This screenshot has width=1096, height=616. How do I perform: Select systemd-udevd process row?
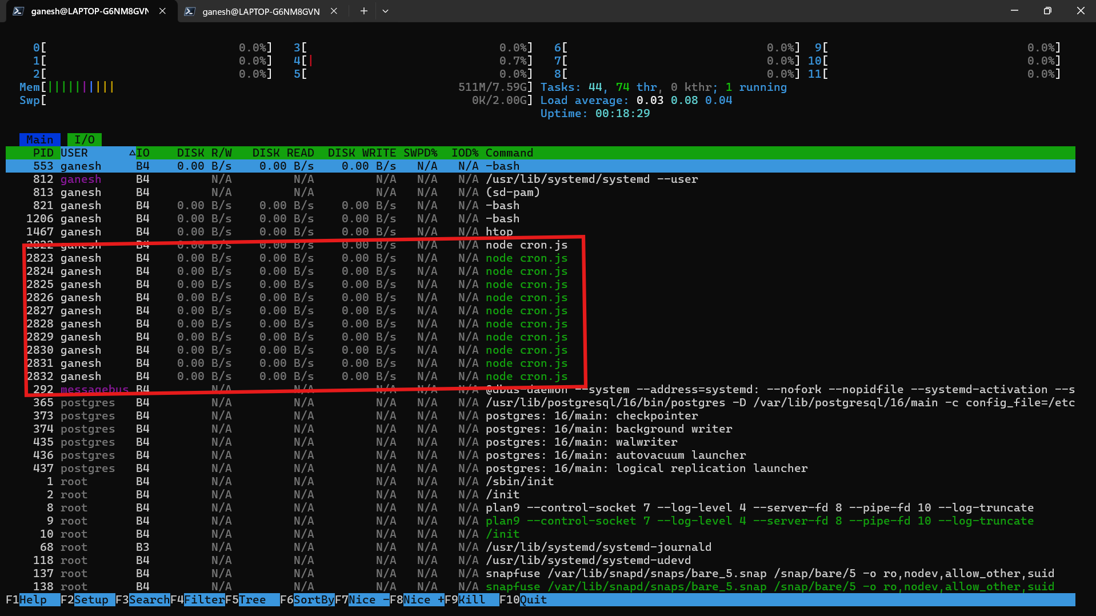541,560
